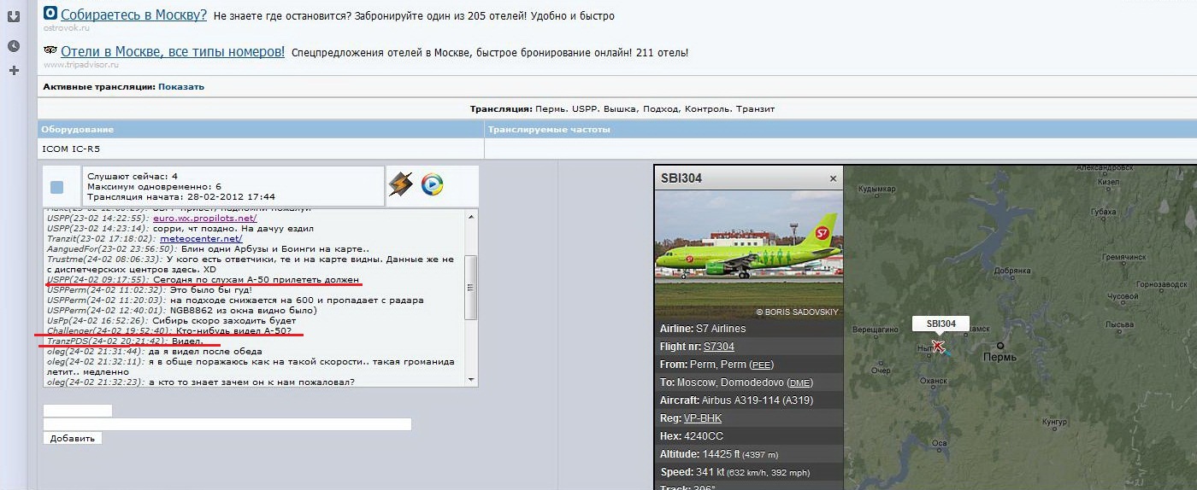Select the red SBI304 airplane icon on map
Screen dimensions: 1197x490
click(x=938, y=346)
